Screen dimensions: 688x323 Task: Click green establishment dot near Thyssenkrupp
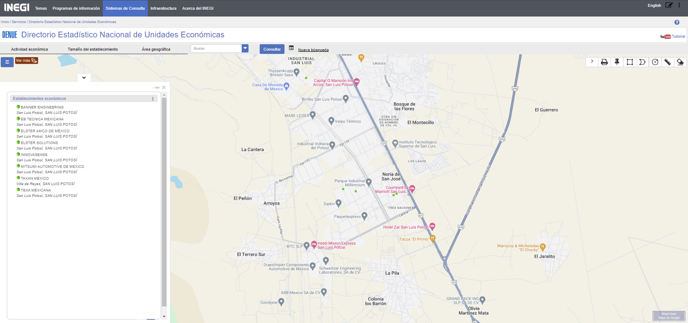[306, 78]
